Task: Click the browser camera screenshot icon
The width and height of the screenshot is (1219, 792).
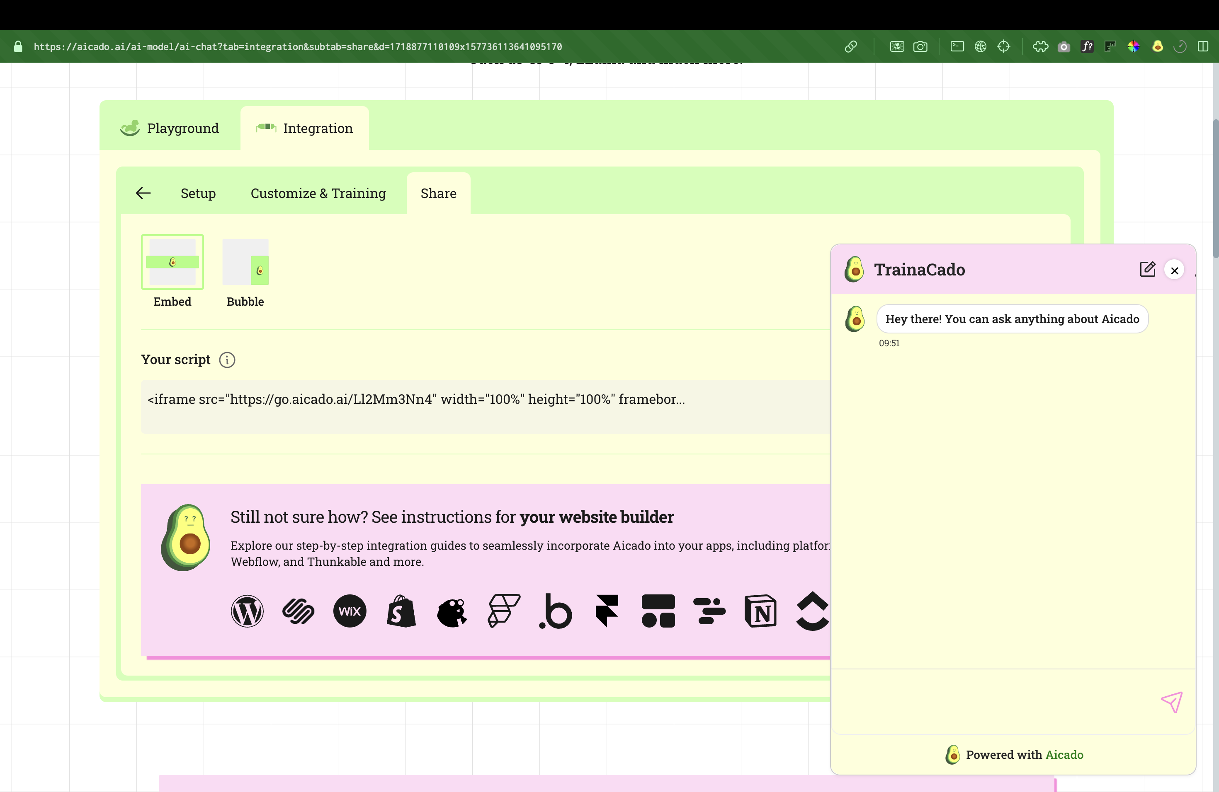Action: click(x=920, y=46)
